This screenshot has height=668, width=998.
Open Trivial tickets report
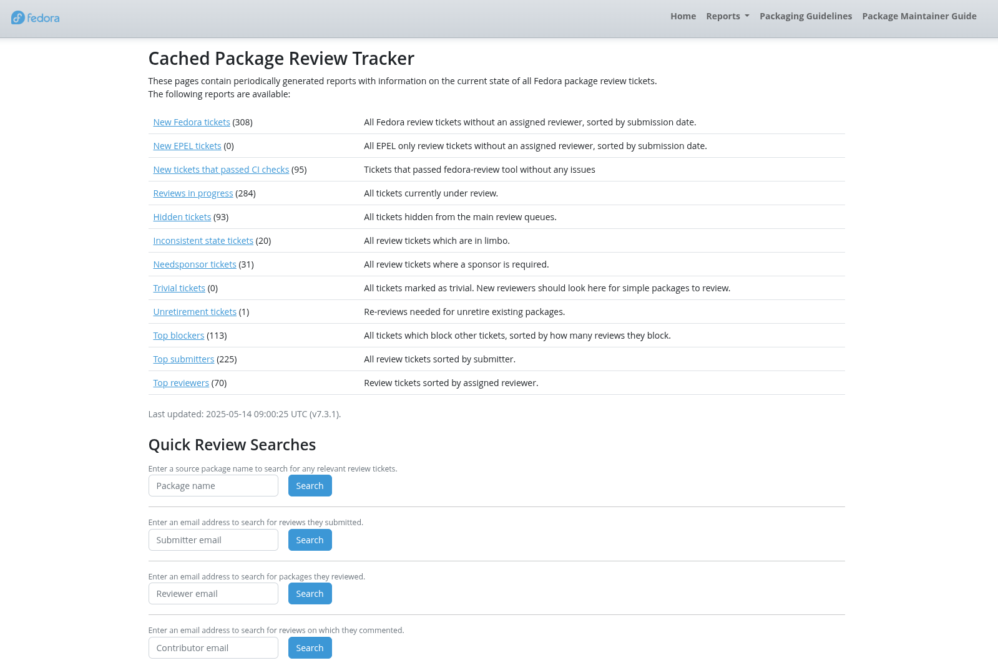179,288
